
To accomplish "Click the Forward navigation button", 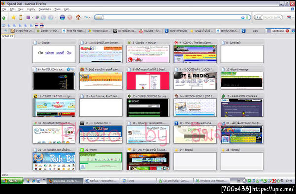I will point(51,18).
